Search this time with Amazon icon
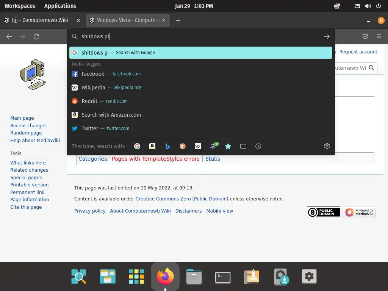Image resolution: width=388 pixels, height=291 pixels. [152, 146]
